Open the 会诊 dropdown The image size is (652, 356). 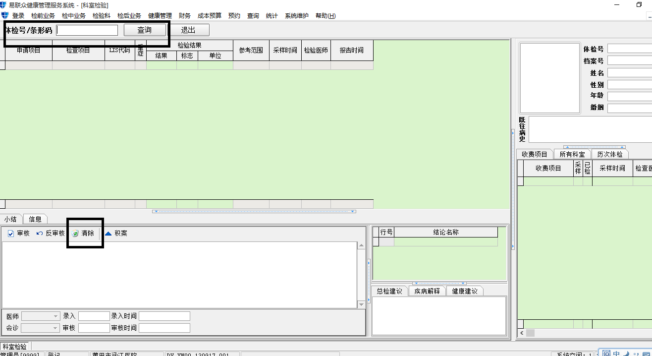[x=55, y=328]
